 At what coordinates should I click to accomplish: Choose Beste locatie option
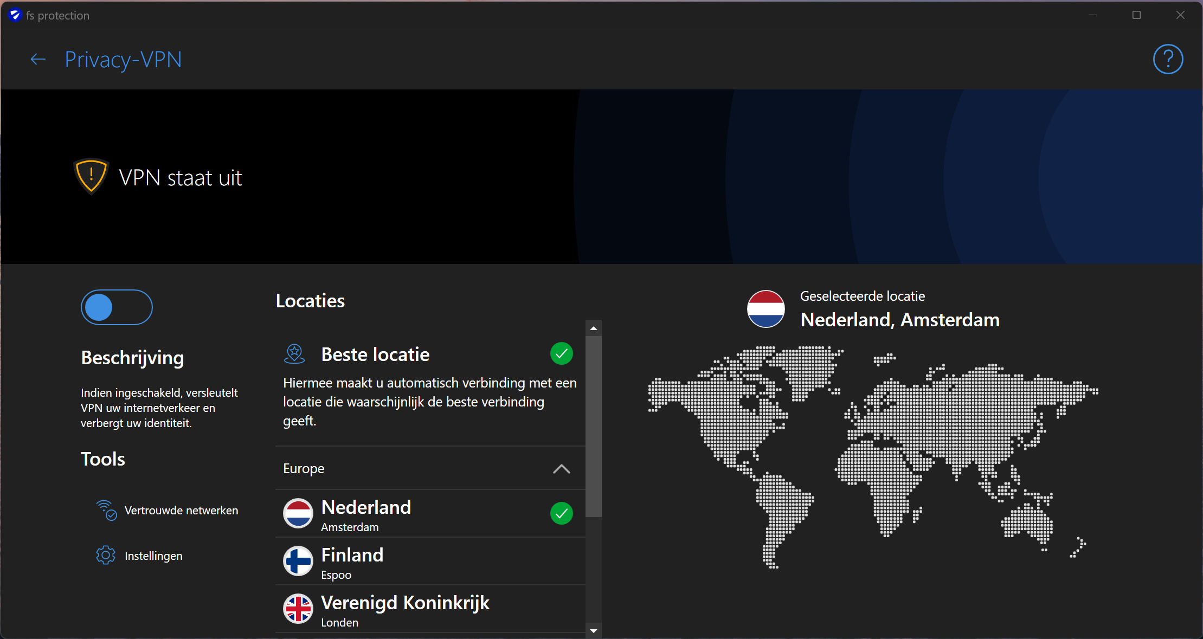coord(430,386)
